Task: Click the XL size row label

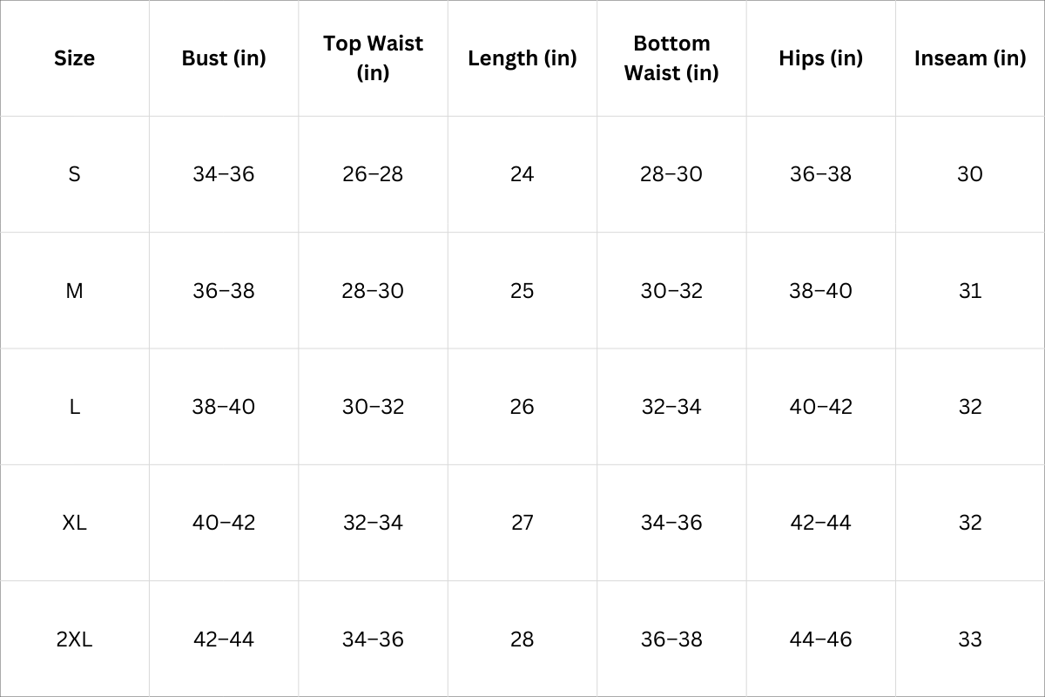Action: [x=74, y=523]
